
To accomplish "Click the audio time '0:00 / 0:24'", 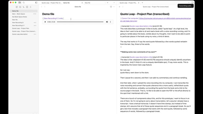I will [51, 22].
